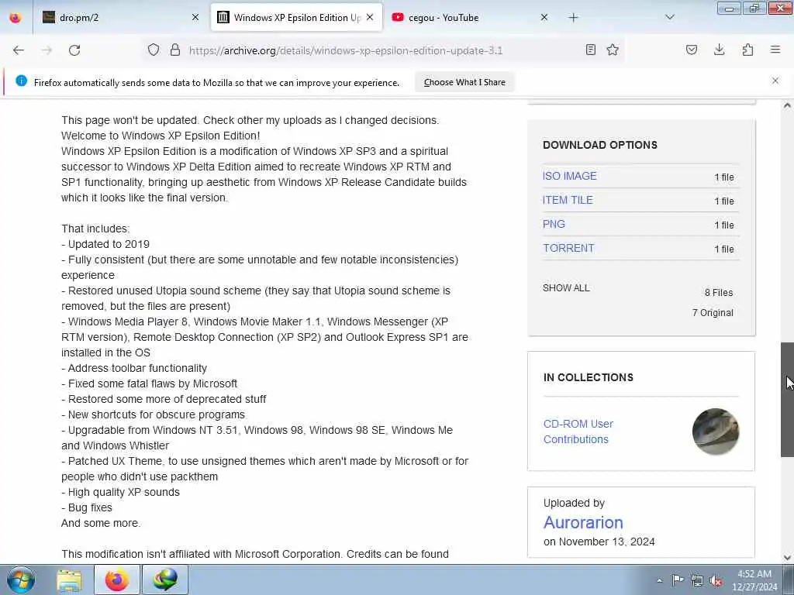Open the network tray icon
The height and width of the screenshot is (595, 794).
[697, 581]
